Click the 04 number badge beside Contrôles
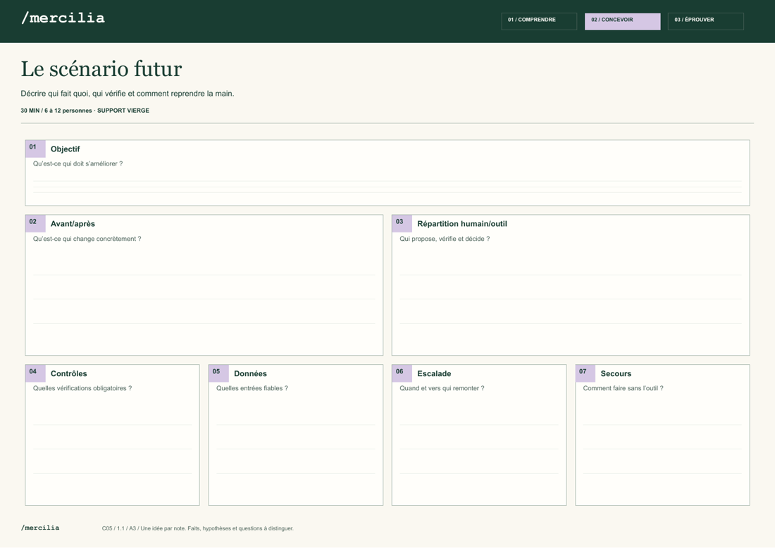Screen dimensions: 775x548 click(x=35, y=373)
